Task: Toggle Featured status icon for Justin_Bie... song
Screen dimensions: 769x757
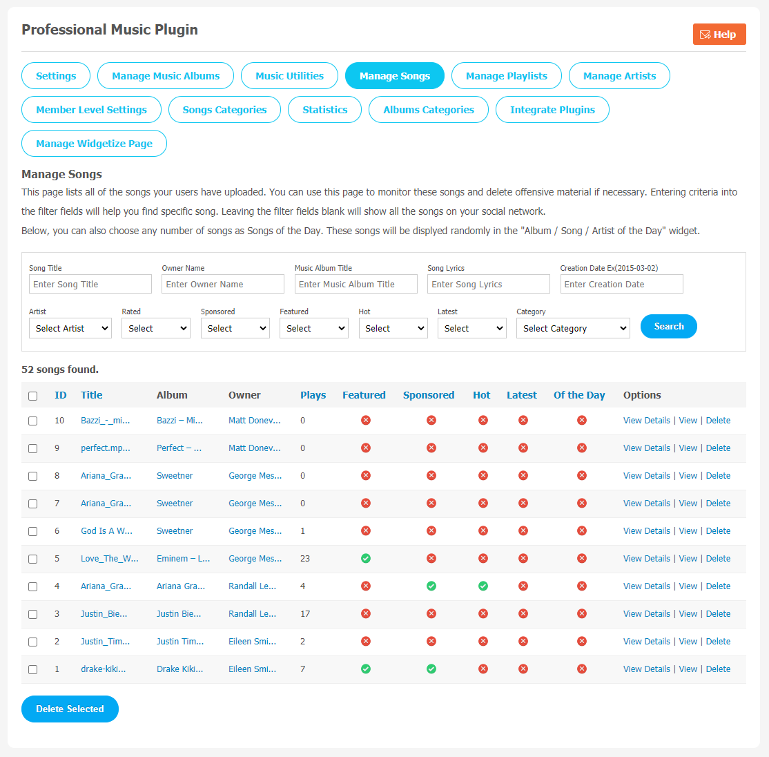Action: tap(365, 614)
